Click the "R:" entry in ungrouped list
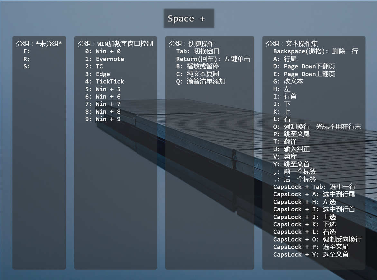The width and height of the screenshot is (377, 280). [x=27, y=59]
